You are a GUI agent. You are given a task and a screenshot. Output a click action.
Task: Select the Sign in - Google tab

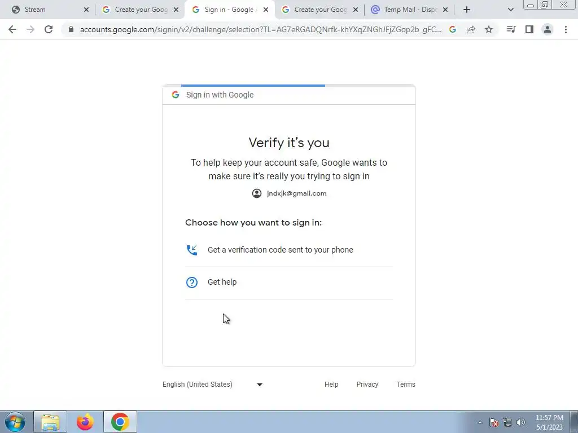pyautogui.click(x=230, y=10)
